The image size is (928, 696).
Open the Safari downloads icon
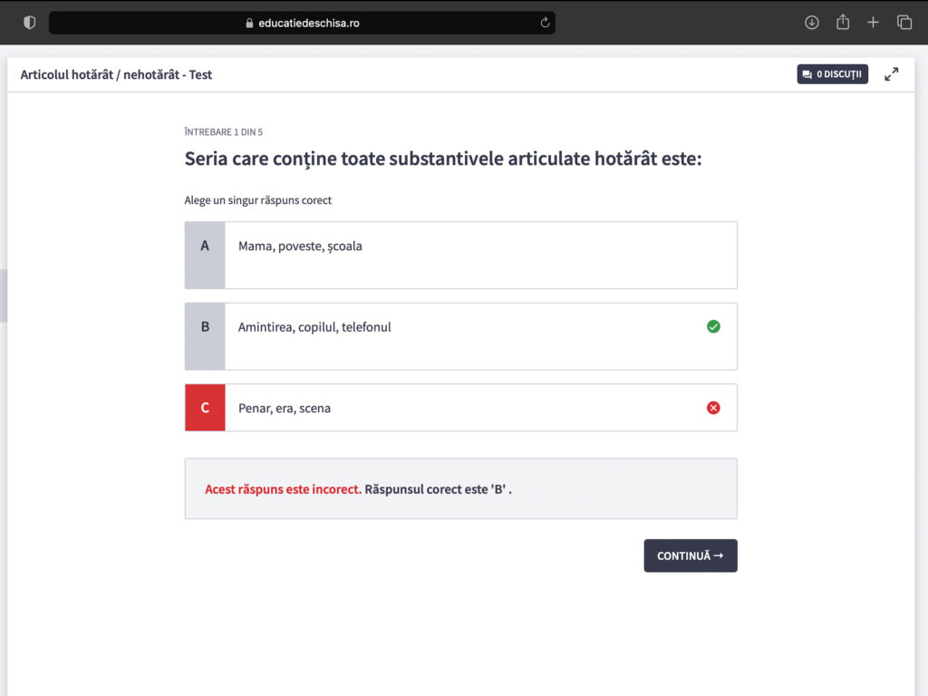point(812,23)
